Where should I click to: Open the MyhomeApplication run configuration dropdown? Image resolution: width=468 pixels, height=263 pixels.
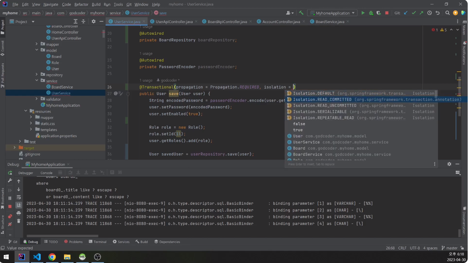(x=333, y=13)
